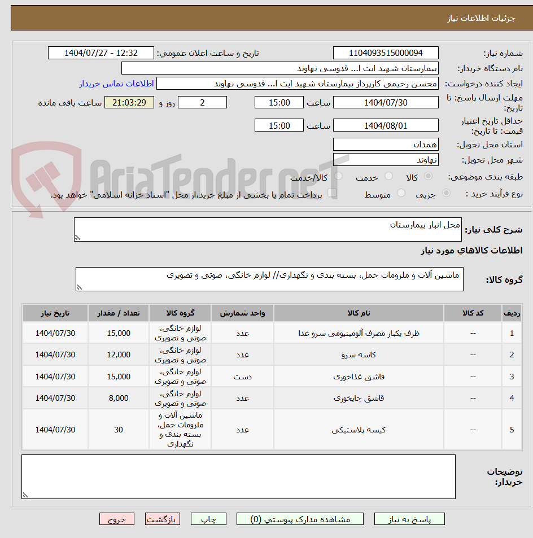Select the متوسط purchase process option
Viewport: 533px width, 538px height.
tap(401, 193)
